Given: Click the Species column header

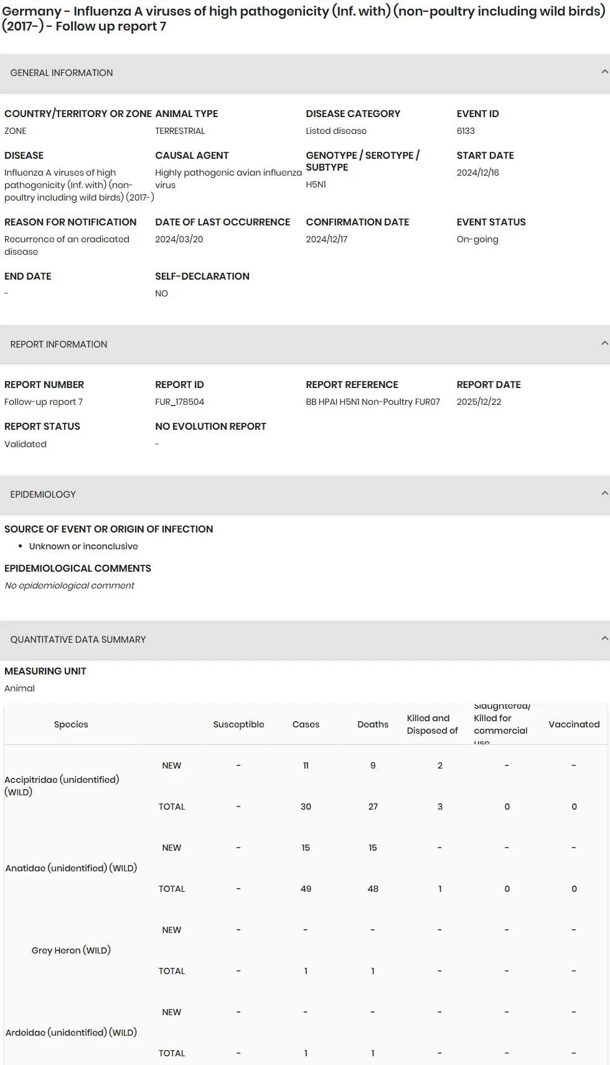Looking at the screenshot, I should click(71, 724).
